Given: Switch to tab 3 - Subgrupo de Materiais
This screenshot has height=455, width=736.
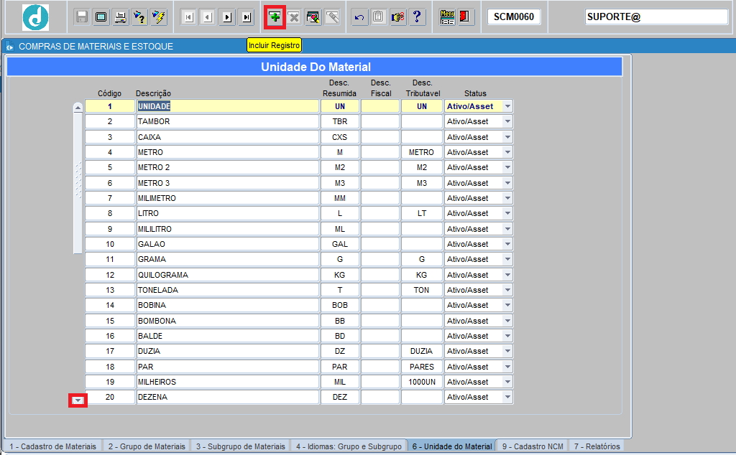Looking at the screenshot, I should pos(240,446).
